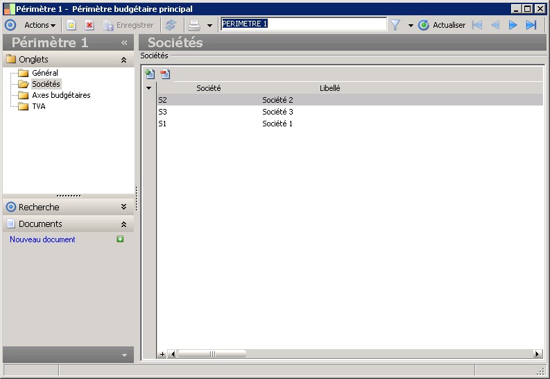The image size is (550, 379).
Task: Open the Actions dropdown menu
Action: 40,25
